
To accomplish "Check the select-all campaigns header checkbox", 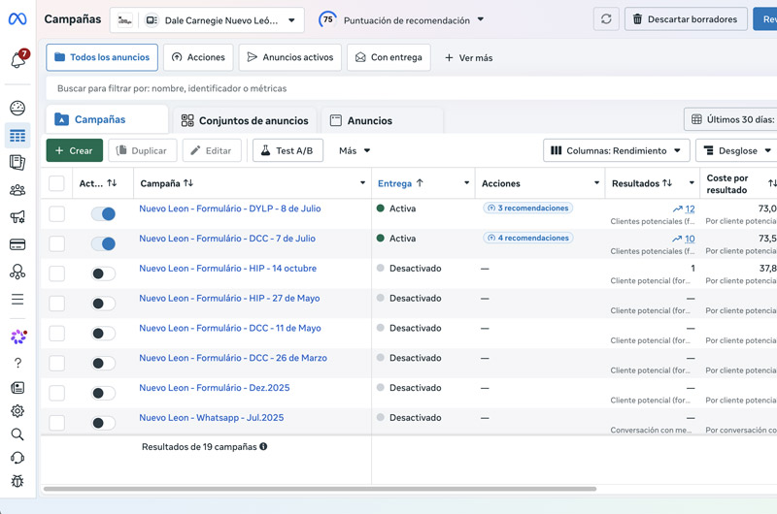I will pos(56,183).
